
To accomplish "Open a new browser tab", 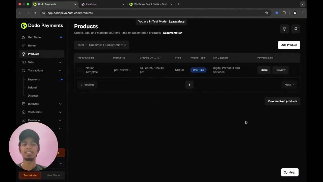I will pos(179,4).
